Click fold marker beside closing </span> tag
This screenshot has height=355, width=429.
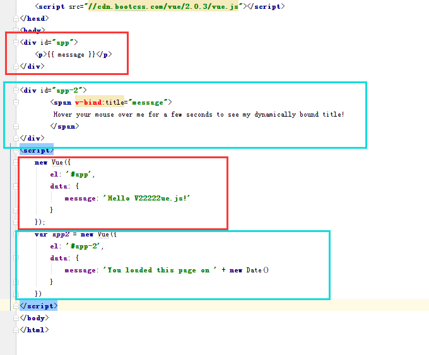coord(16,126)
